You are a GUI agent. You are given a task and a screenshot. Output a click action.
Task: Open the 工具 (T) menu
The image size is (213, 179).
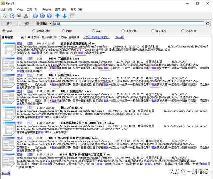(32, 10)
